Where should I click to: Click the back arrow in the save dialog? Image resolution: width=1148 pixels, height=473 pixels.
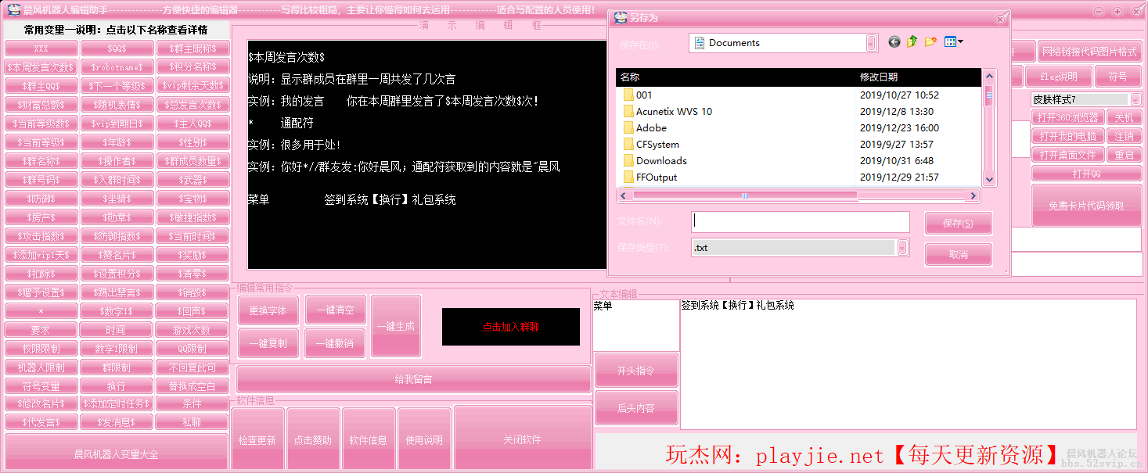pos(894,42)
